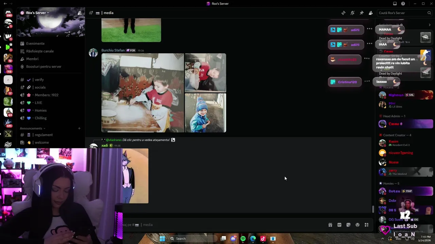Open the server icon with 541 notifications

tap(8, 123)
